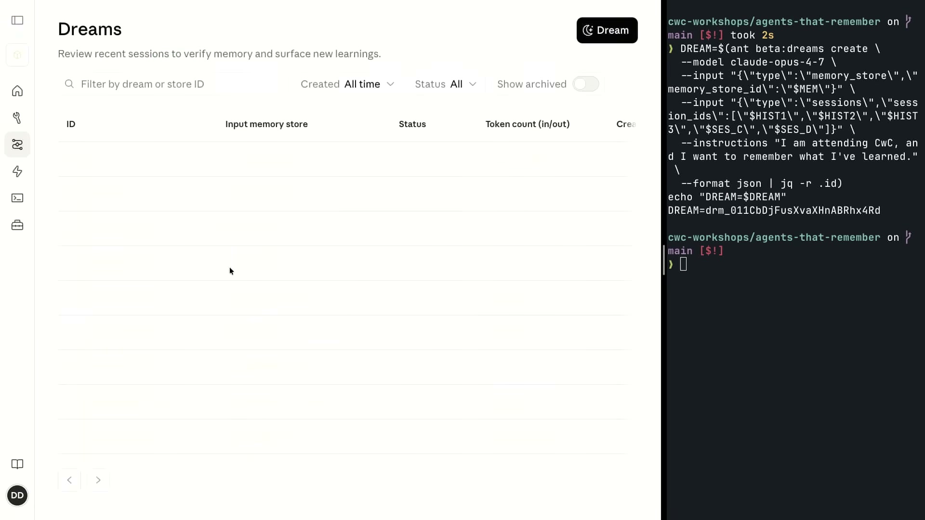Open the wrench tools icon
Image resolution: width=925 pixels, height=520 pixels.
[x=17, y=118]
